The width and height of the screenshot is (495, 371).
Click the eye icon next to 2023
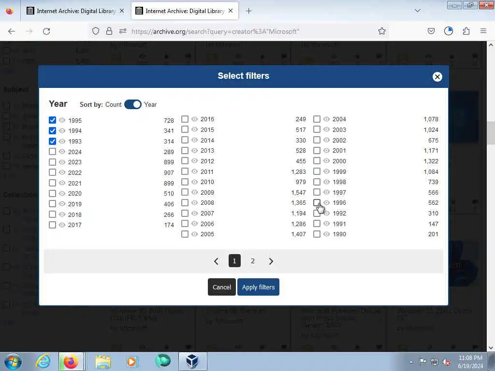pyautogui.click(x=62, y=162)
